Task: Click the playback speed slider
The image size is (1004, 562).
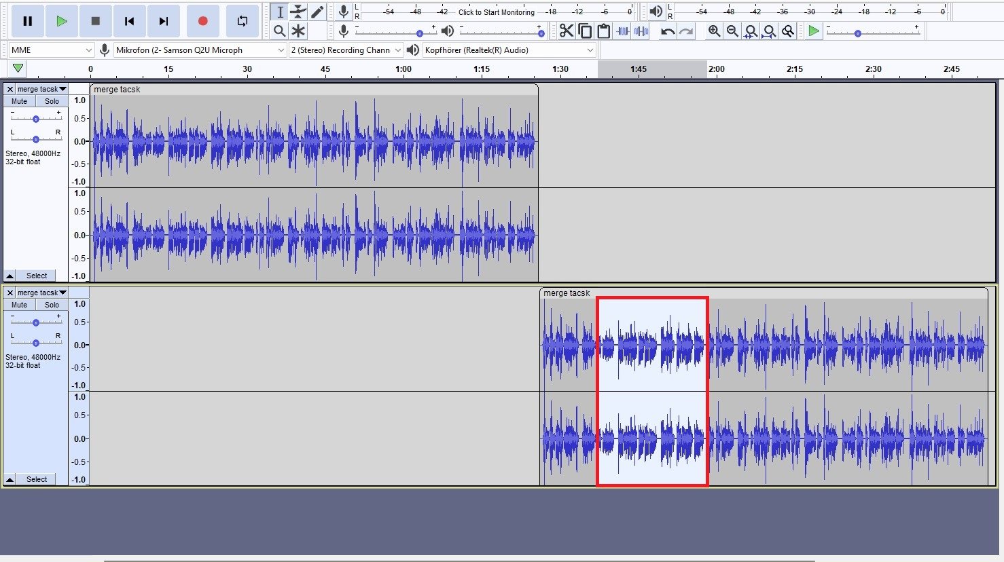Action: click(857, 33)
